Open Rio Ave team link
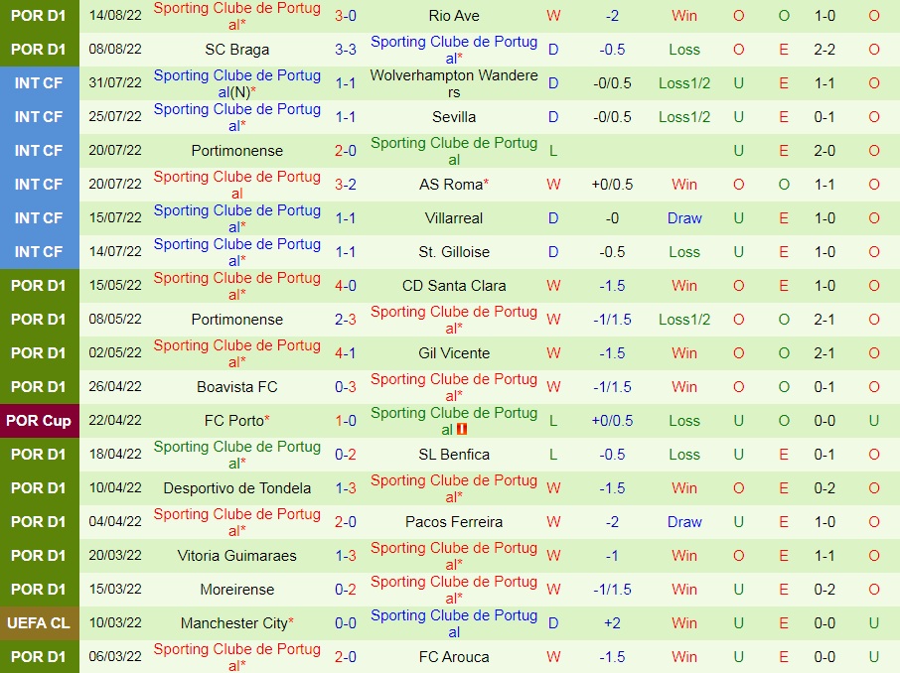The height and width of the screenshot is (673, 900). [x=453, y=16]
